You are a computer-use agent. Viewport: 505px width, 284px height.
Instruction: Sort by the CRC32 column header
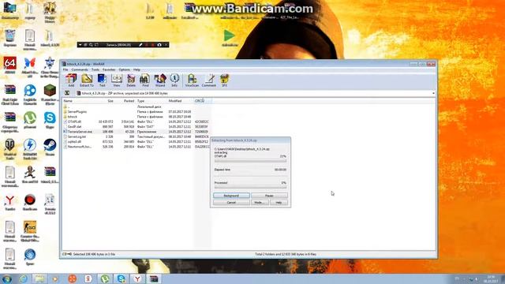[202, 101]
